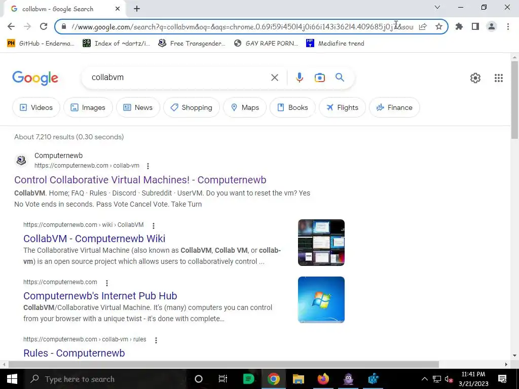
Task: Open the share page icon in address bar
Action: (x=423, y=26)
